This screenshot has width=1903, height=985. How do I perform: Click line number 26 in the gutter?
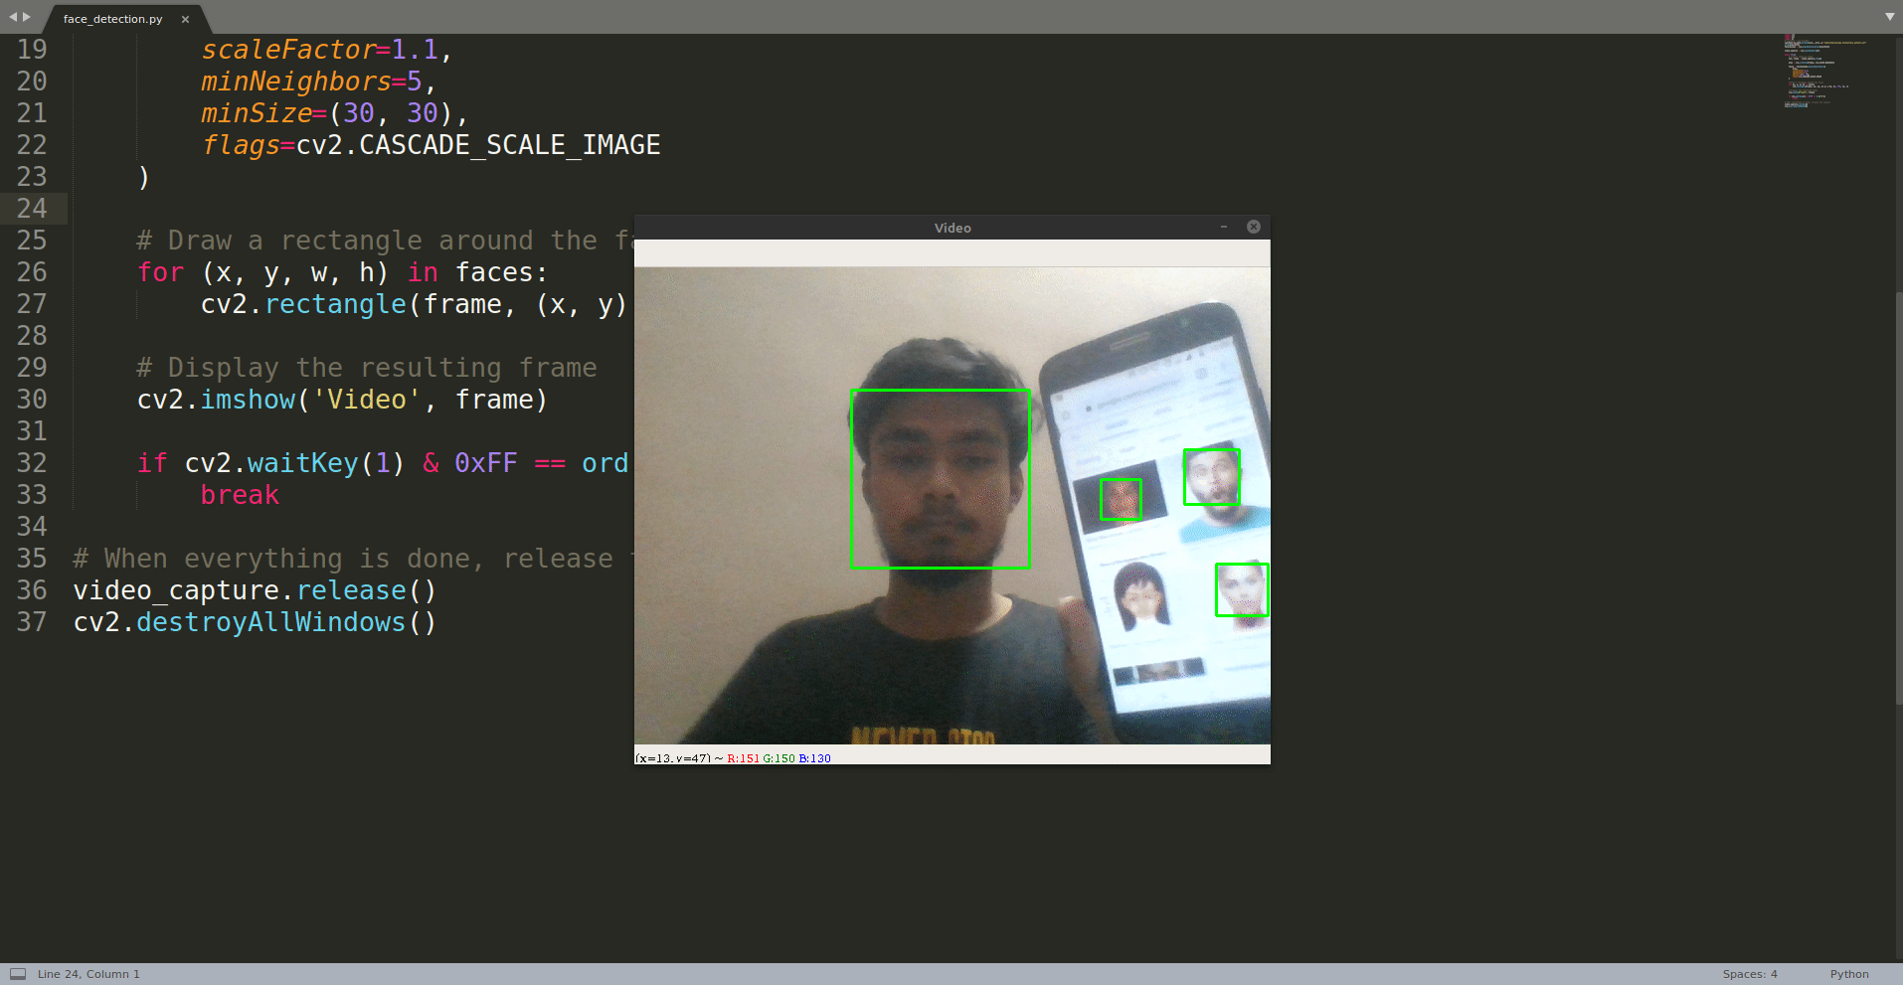(32, 271)
